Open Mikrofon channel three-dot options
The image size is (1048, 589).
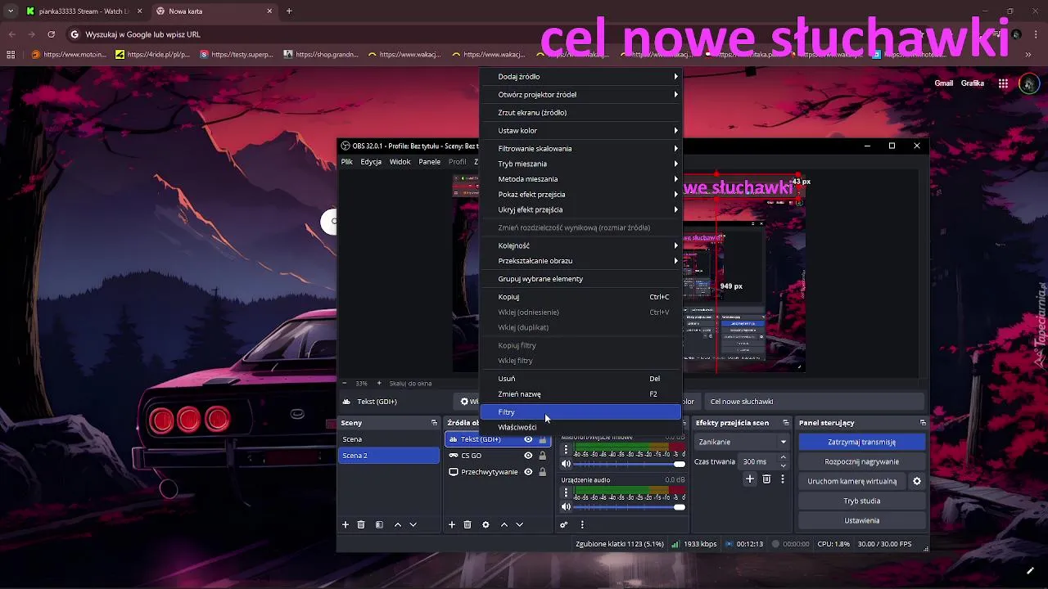(566, 450)
